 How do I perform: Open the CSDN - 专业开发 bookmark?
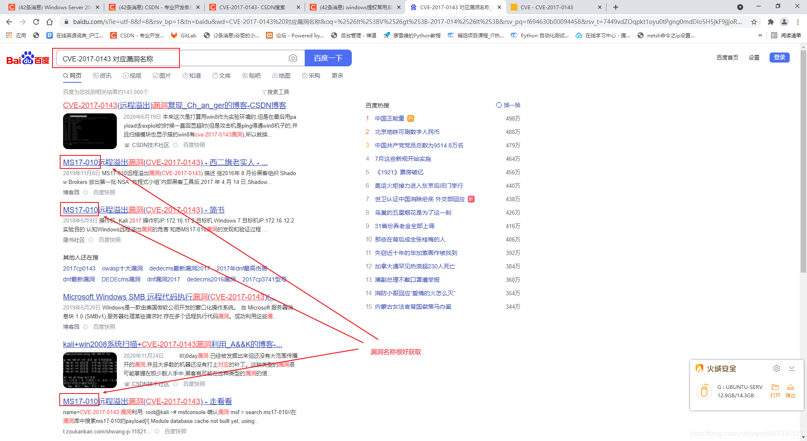pos(137,35)
